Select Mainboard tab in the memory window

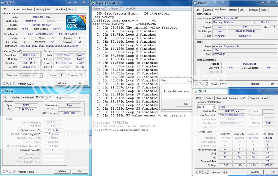pos(28,97)
